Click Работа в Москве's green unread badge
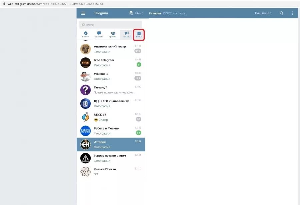 pos(139,133)
